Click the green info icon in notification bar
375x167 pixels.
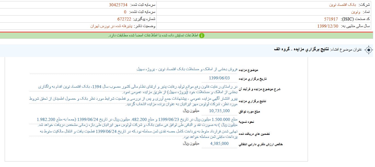tap(202, 36)
